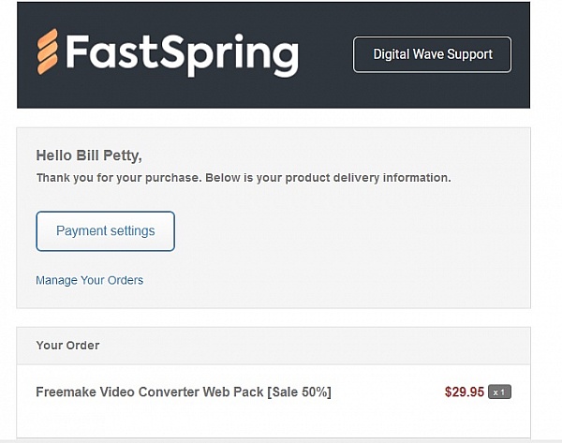
Task: Click the Hello Bill Petty greeting
Action: [x=88, y=155]
